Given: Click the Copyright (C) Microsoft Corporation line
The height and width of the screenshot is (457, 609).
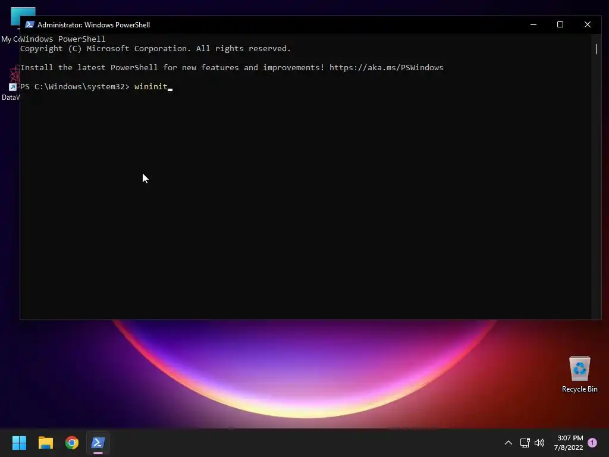Looking at the screenshot, I should coord(155,49).
